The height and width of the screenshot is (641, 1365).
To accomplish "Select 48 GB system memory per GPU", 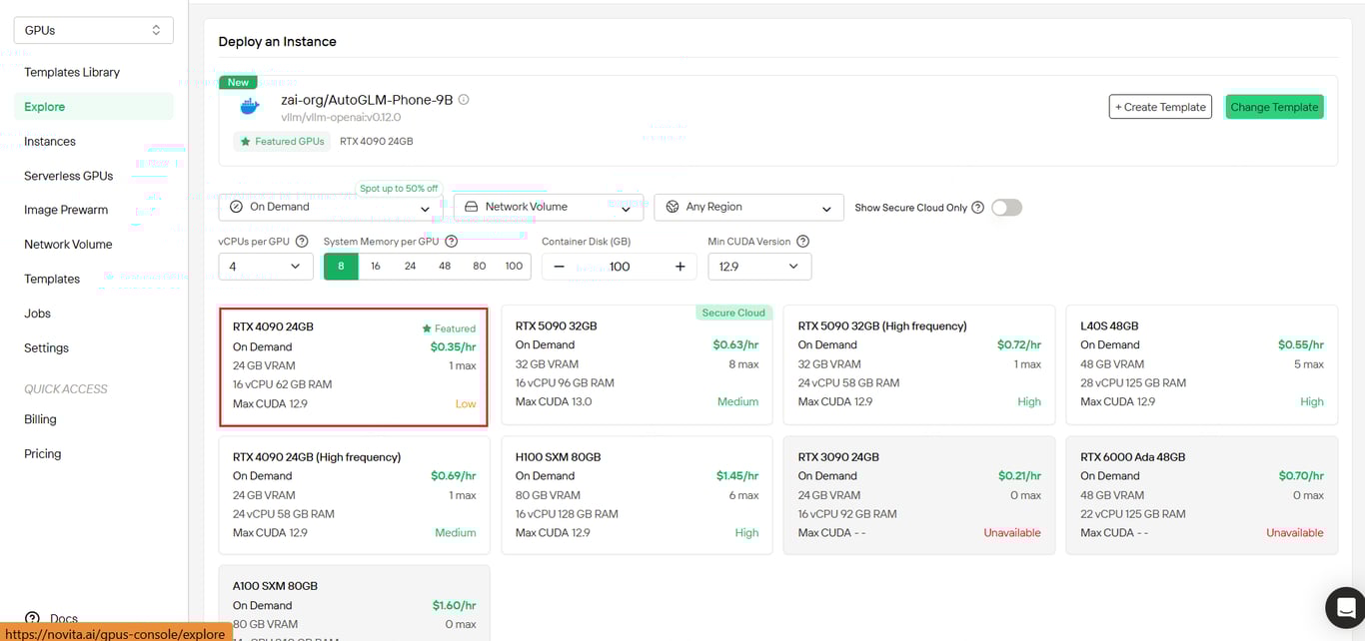I will pyautogui.click(x=445, y=267).
